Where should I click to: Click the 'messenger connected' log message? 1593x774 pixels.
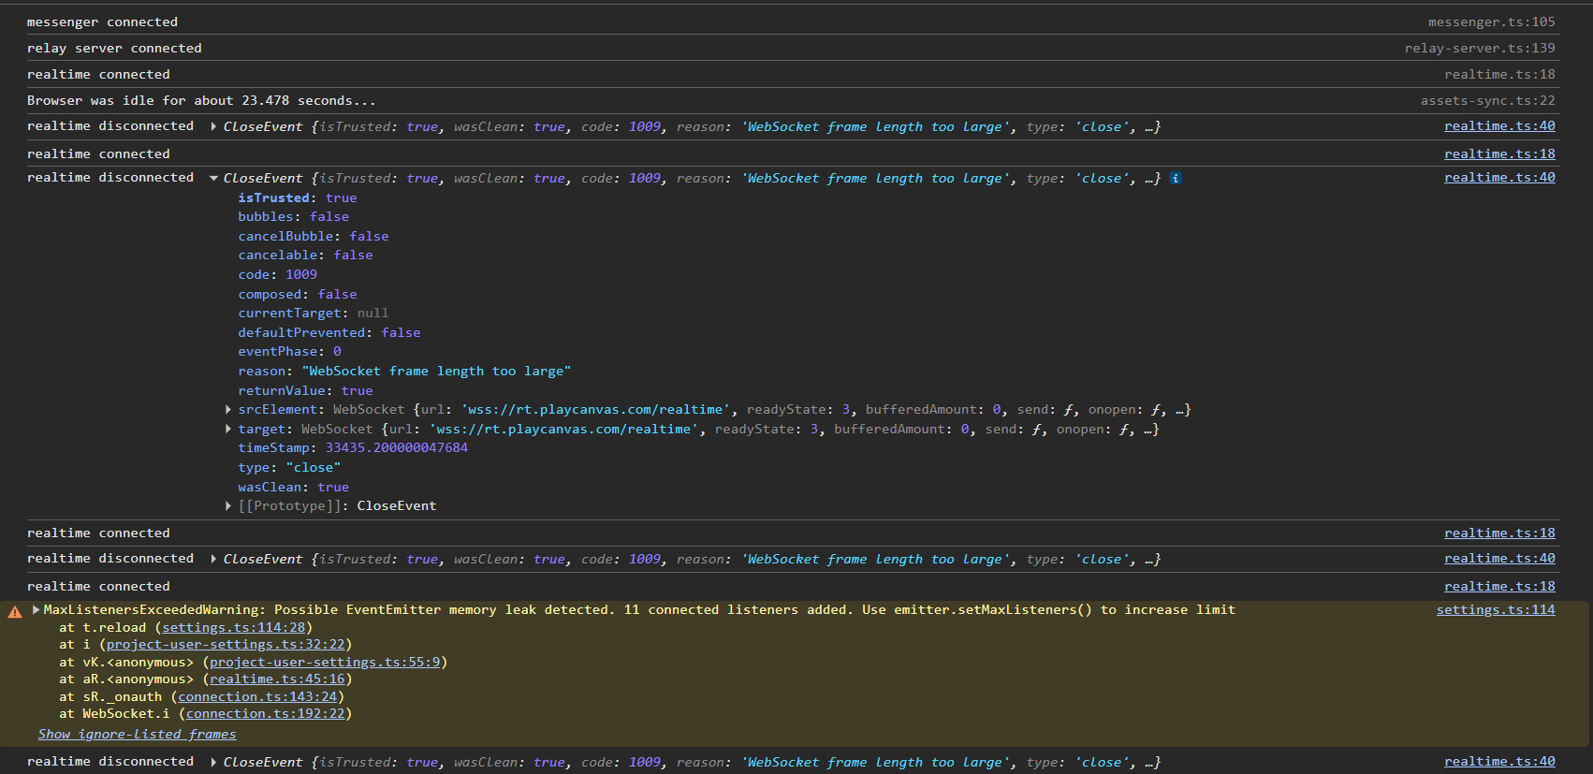point(102,22)
